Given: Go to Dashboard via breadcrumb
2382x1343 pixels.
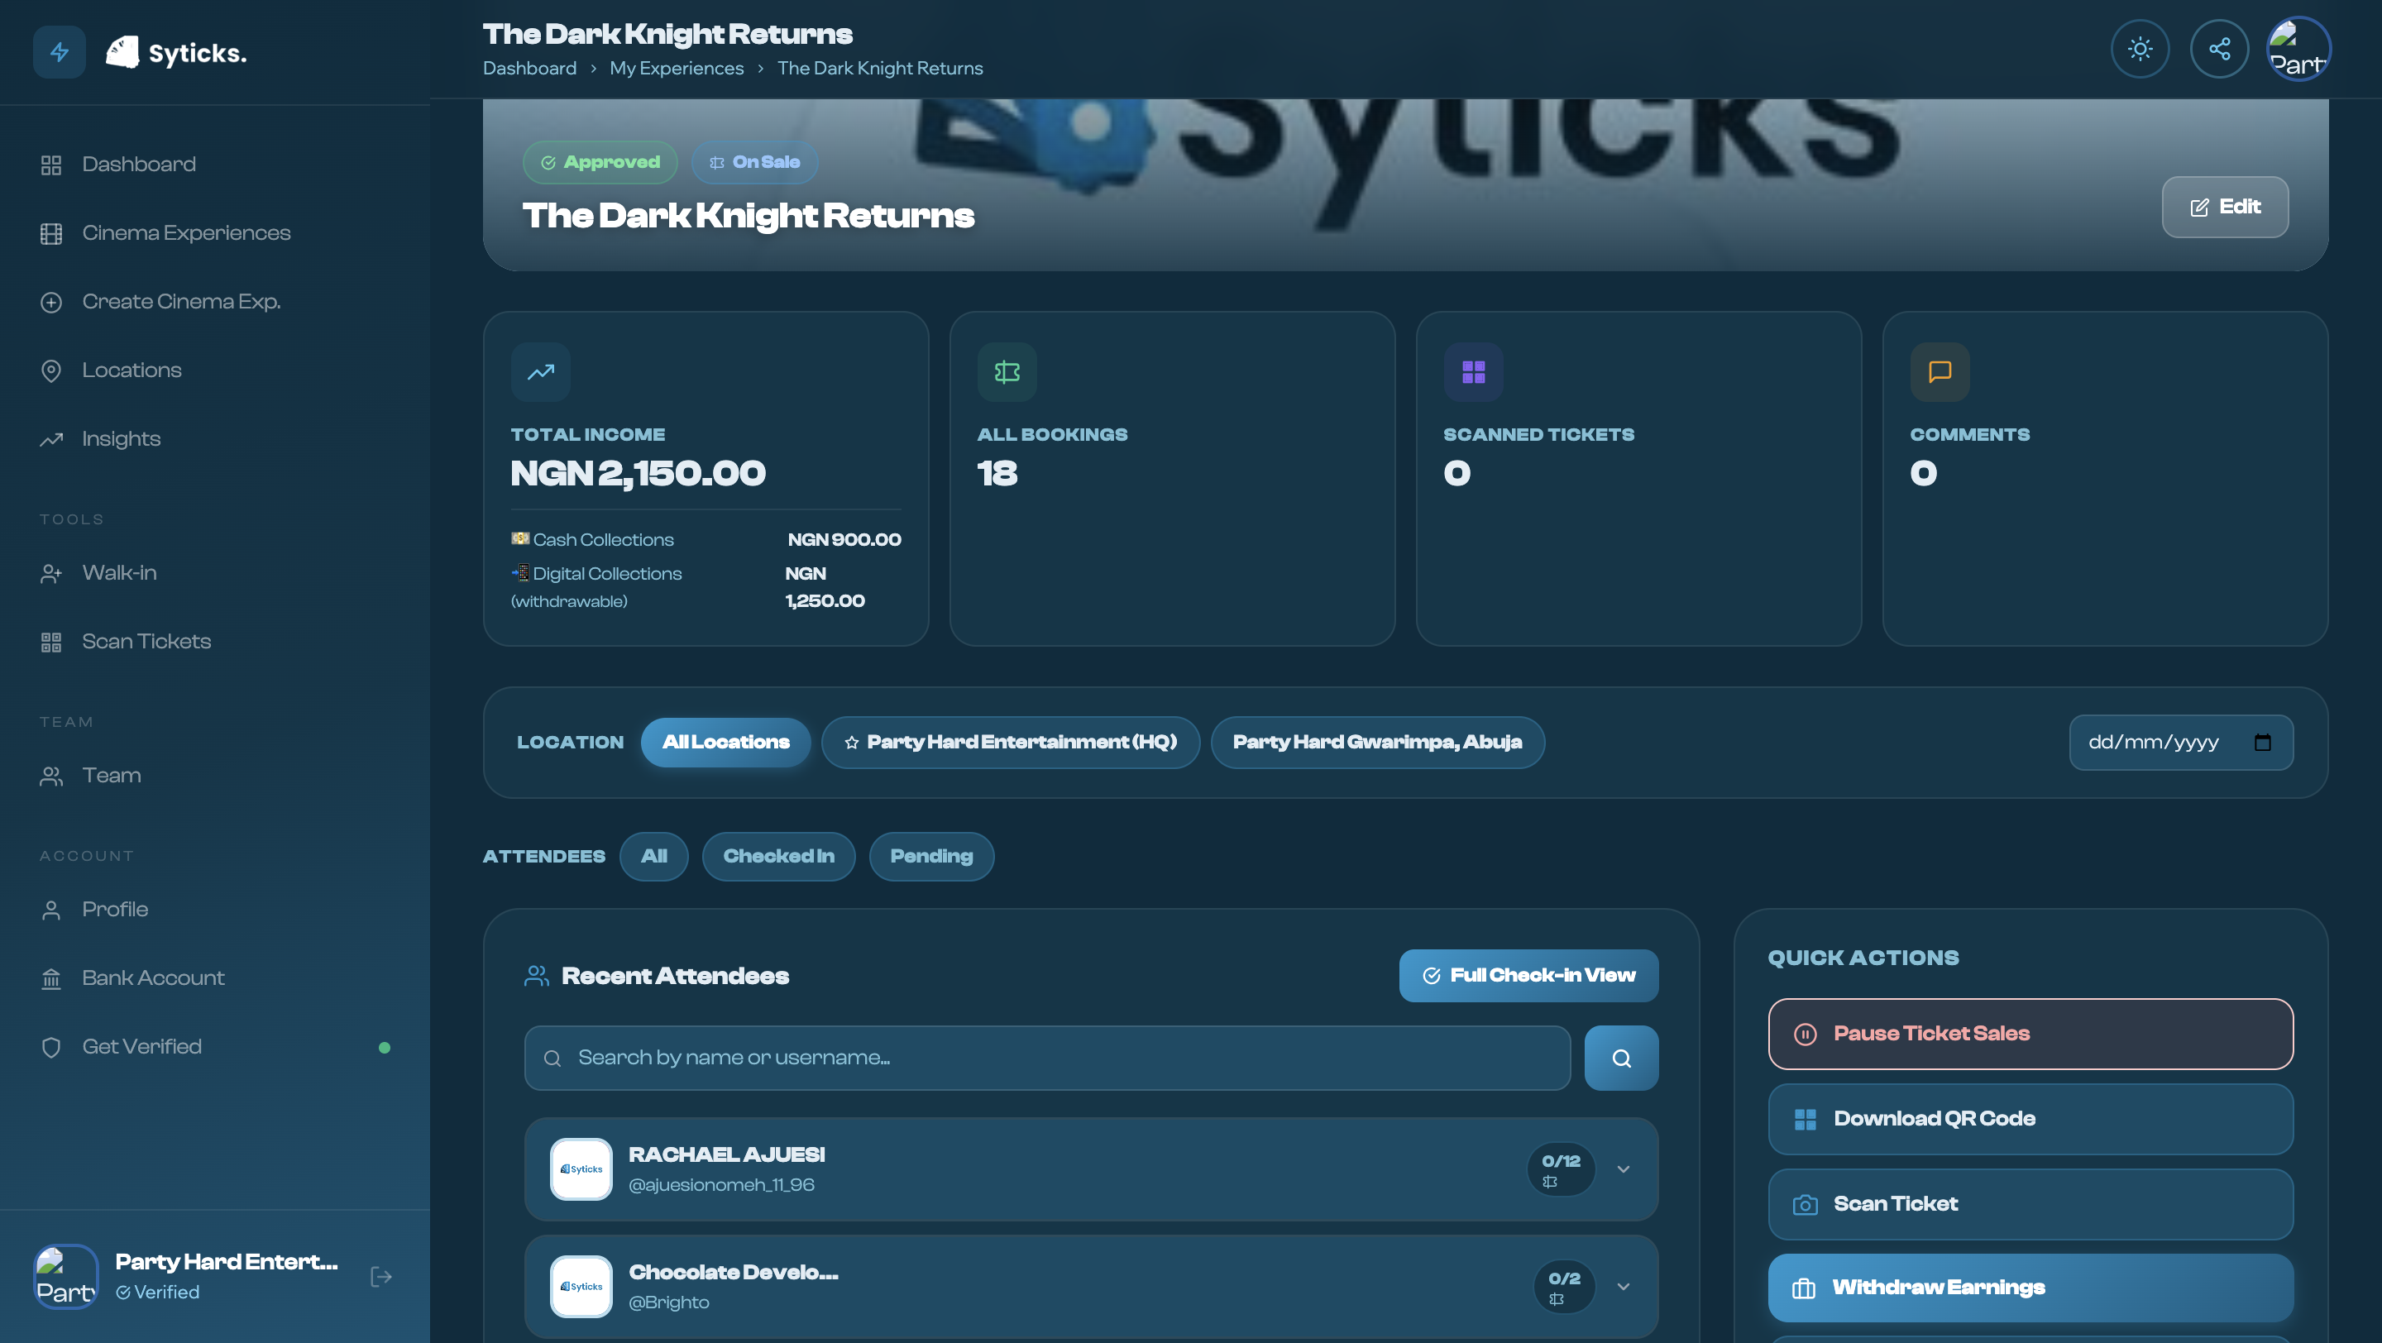Looking at the screenshot, I should (530, 69).
